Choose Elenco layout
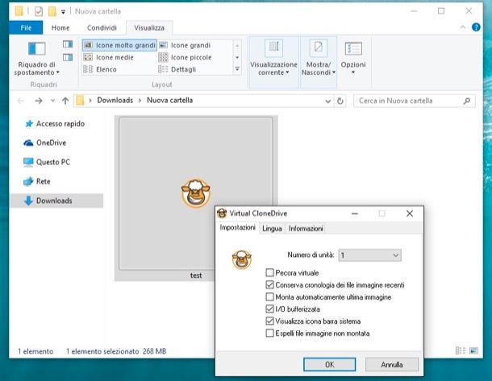 100,69
